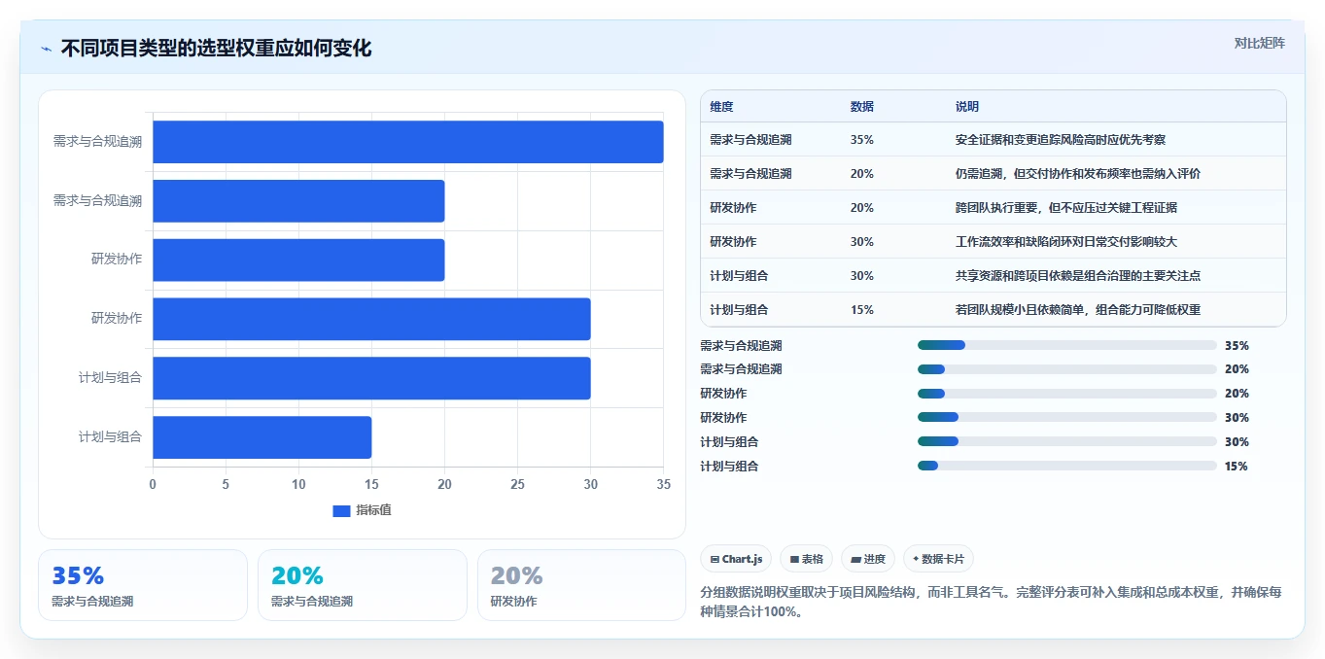
Task: Click the 说明 column header
Action: [967, 106]
